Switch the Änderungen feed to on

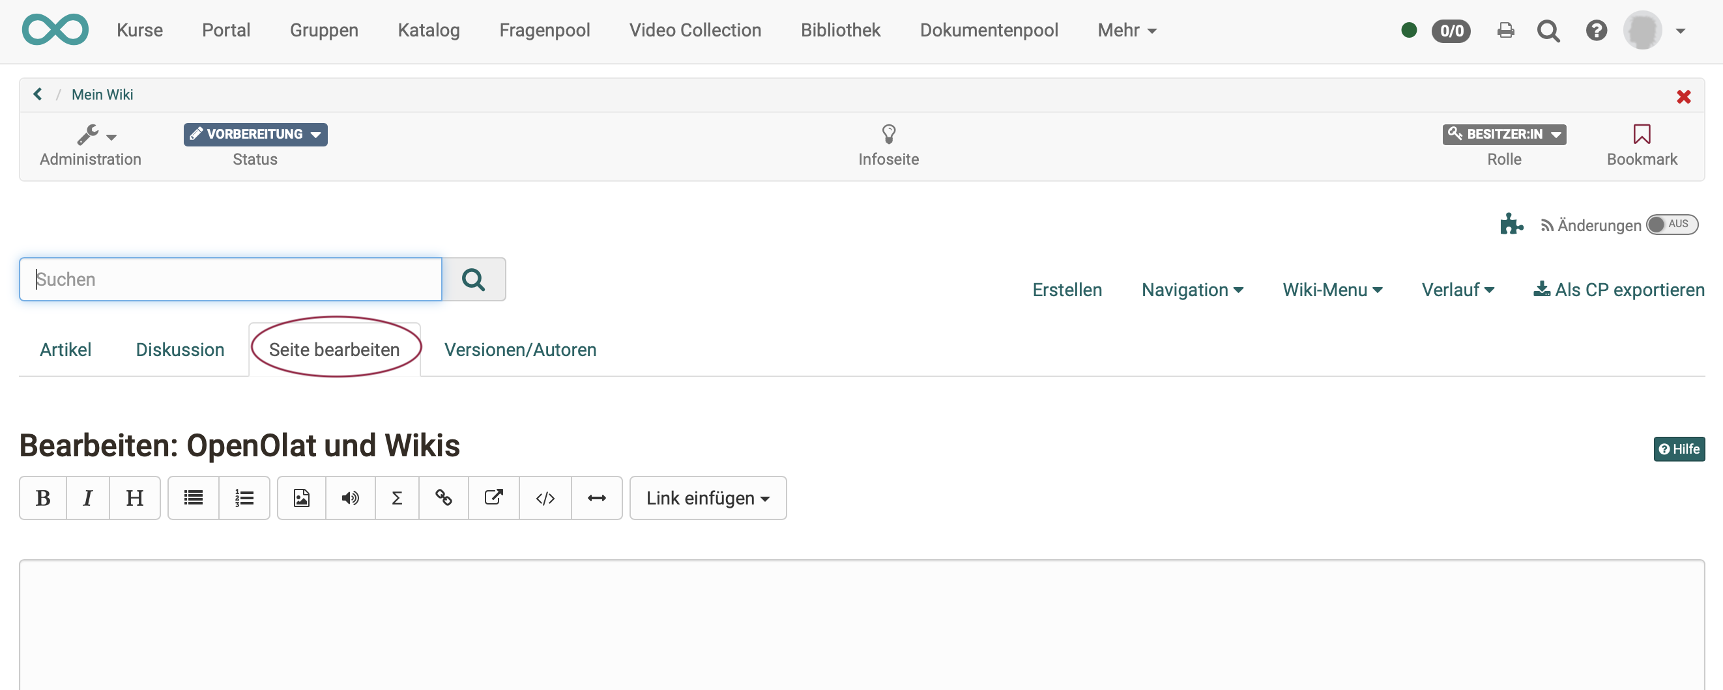point(1672,225)
